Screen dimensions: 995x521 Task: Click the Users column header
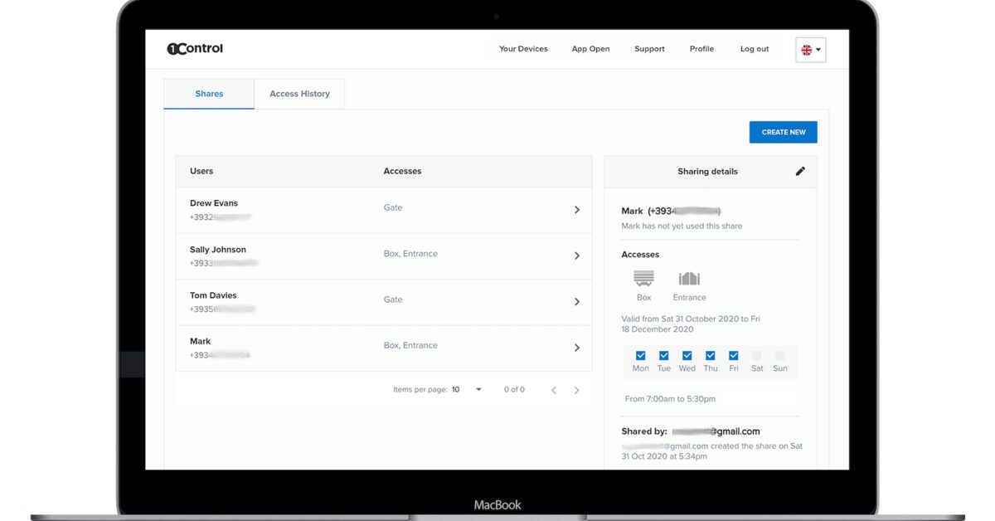pyautogui.click(x=201, y=171)
